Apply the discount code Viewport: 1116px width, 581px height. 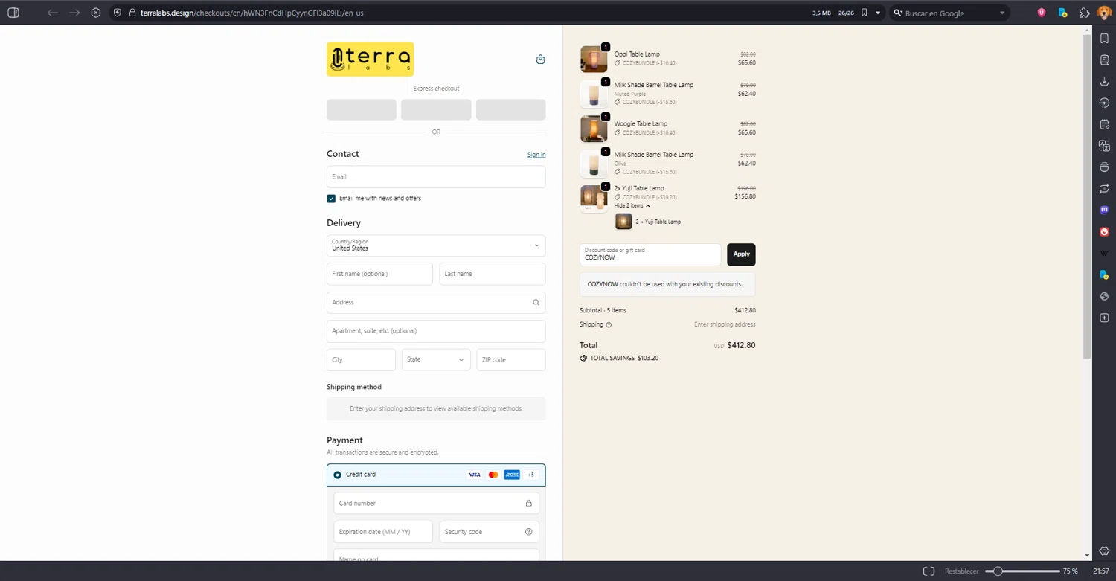coord(741,254)
